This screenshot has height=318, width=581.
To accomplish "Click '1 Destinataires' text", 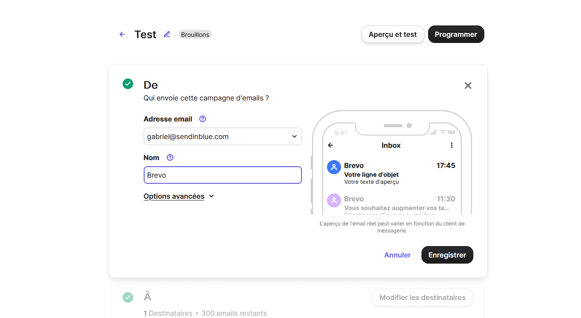I will [x=168, y=313].
